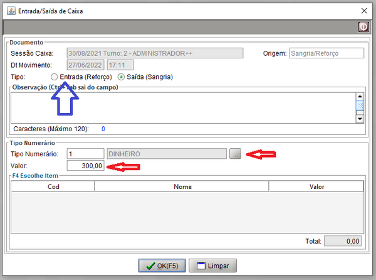Click the Observação scrollbar thumb
The image size is (376, 280).
click(360, 105)
